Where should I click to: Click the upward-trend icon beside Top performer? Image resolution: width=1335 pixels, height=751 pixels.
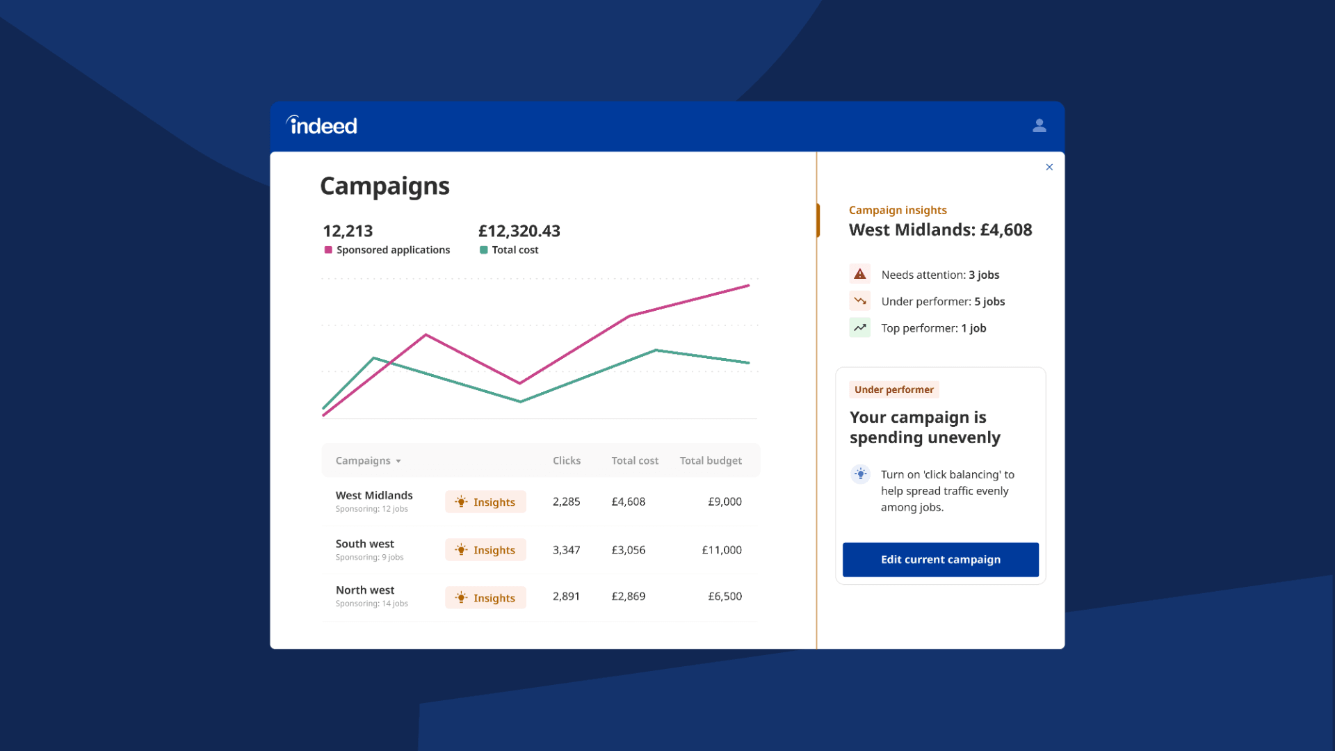(x=859, y=327)
